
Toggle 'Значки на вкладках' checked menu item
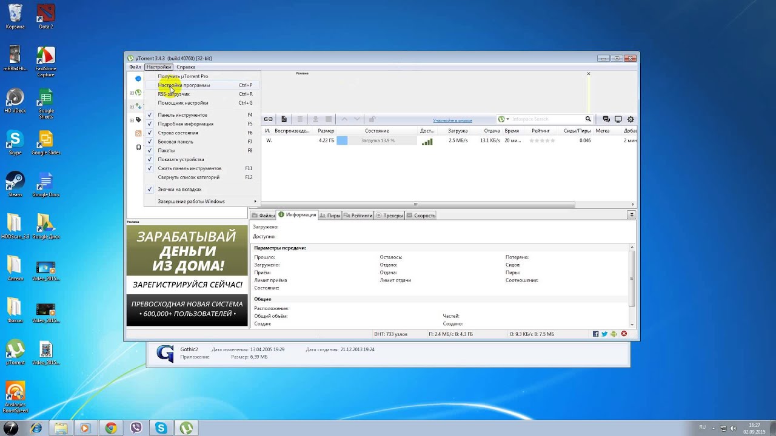point(202,189)
